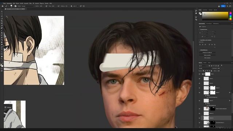Image resolution: width=233 pixels, height=131 pixels.
Task: Open the Bearbeiten menu
Action: 9,3
